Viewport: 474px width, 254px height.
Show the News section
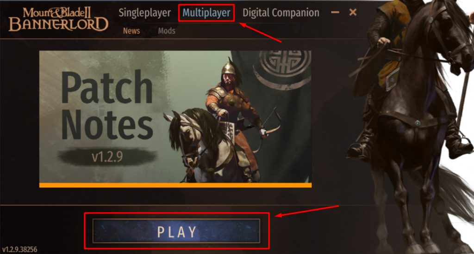click(131, 31)
